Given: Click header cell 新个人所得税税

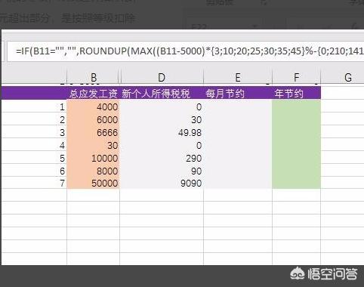Looking at the screenshot, I should (x=162, y=94).
